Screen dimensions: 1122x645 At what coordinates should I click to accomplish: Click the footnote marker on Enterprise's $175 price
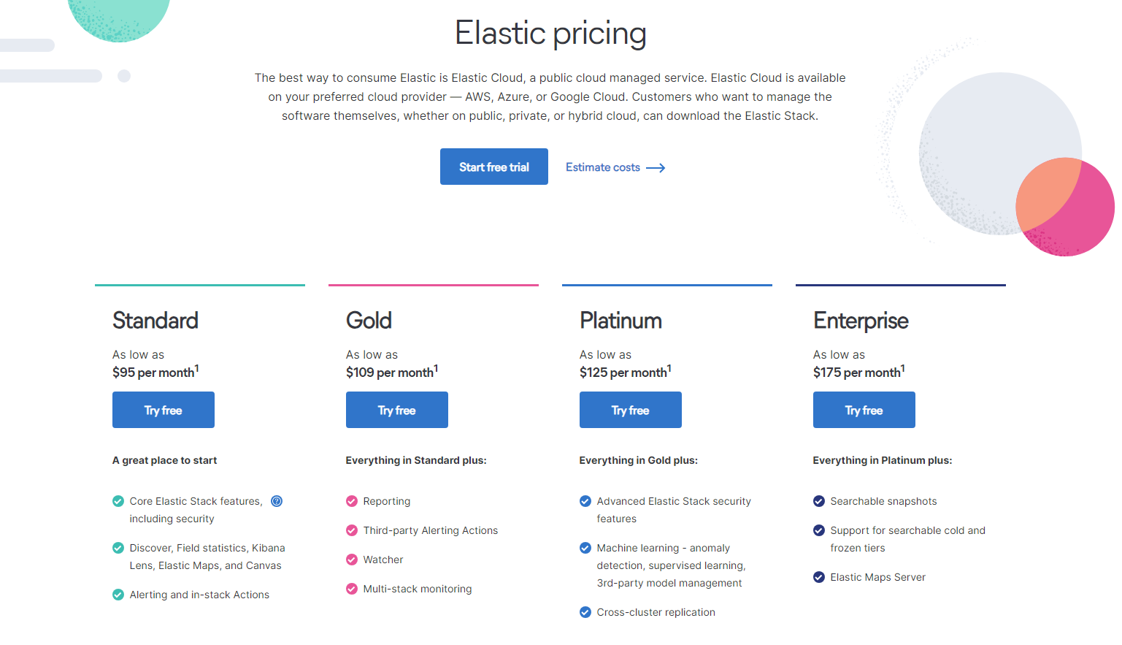902,367
